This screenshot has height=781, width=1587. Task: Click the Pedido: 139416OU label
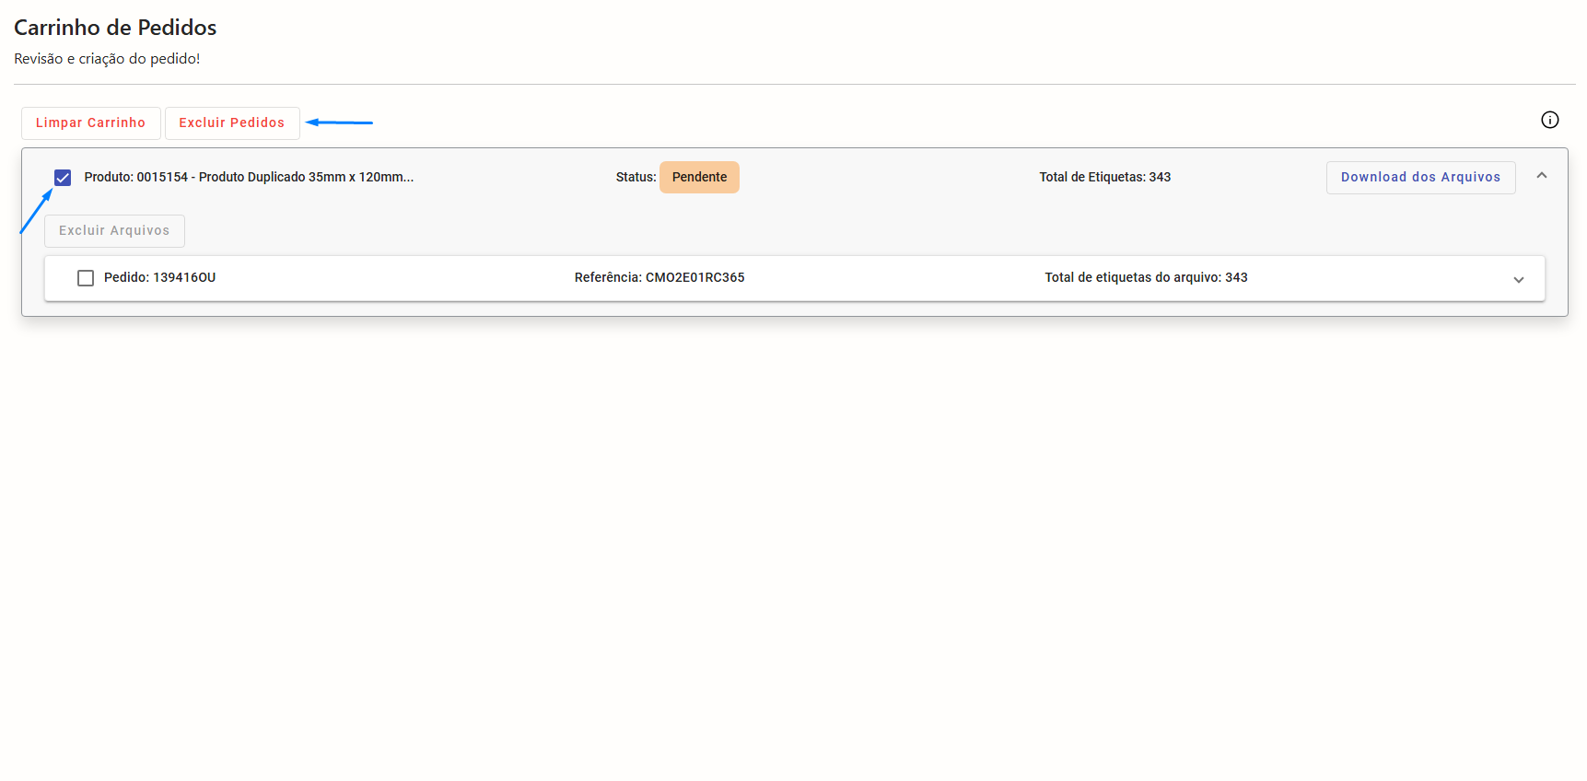159,277
